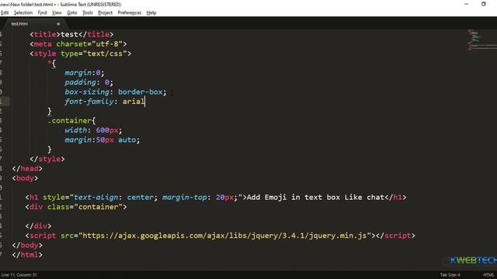The height and width of the screenshot is (279, 497).
Task: Click the closing </style> tag
Action: coord(47,159)
